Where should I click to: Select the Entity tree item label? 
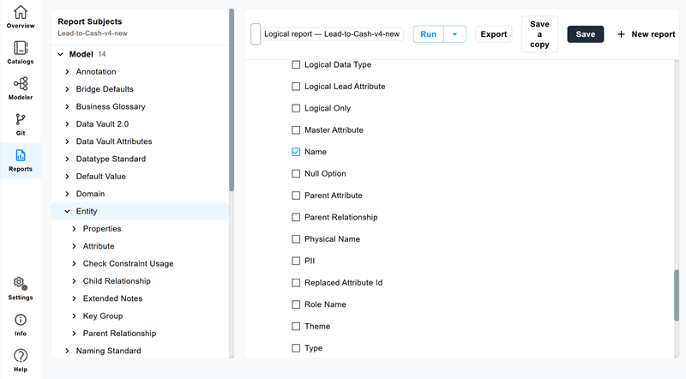[x=87, y=212]
